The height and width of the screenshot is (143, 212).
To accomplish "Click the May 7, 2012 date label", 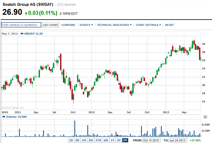I will coord(10,34).
